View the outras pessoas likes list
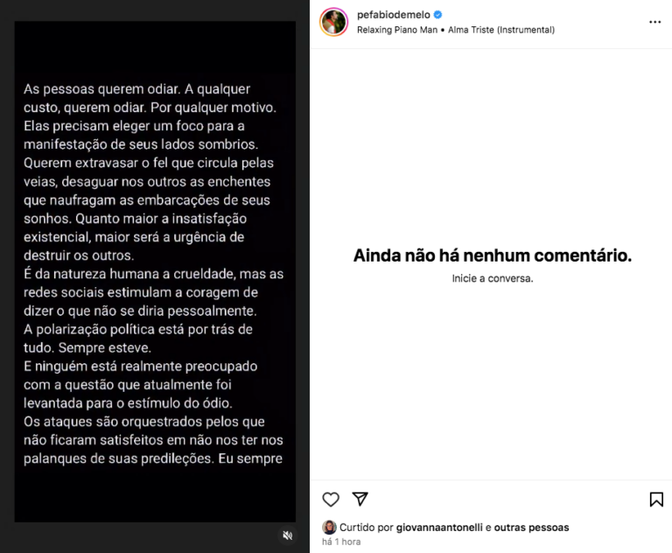Screen dimensions: 672x553 (x=531, y=528)
